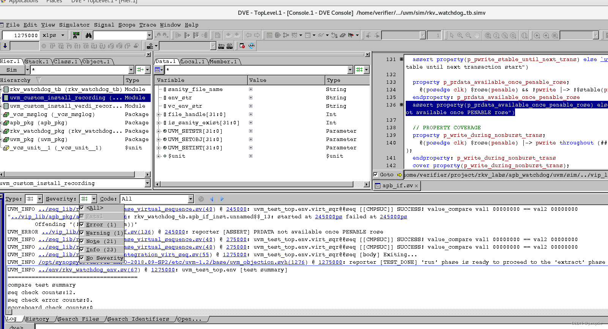Click the next message blue arrow
Viewport: 608px width, 329px height.
coord(222,199)
